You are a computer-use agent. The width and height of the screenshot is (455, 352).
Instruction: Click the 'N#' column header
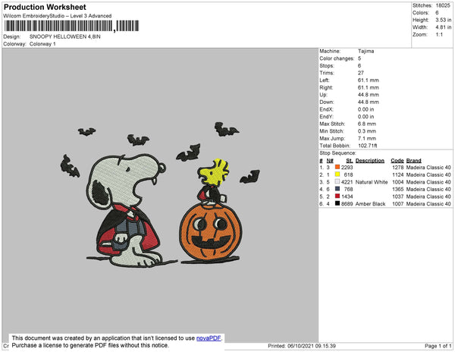pyautogui.click(x=330, y=161)
